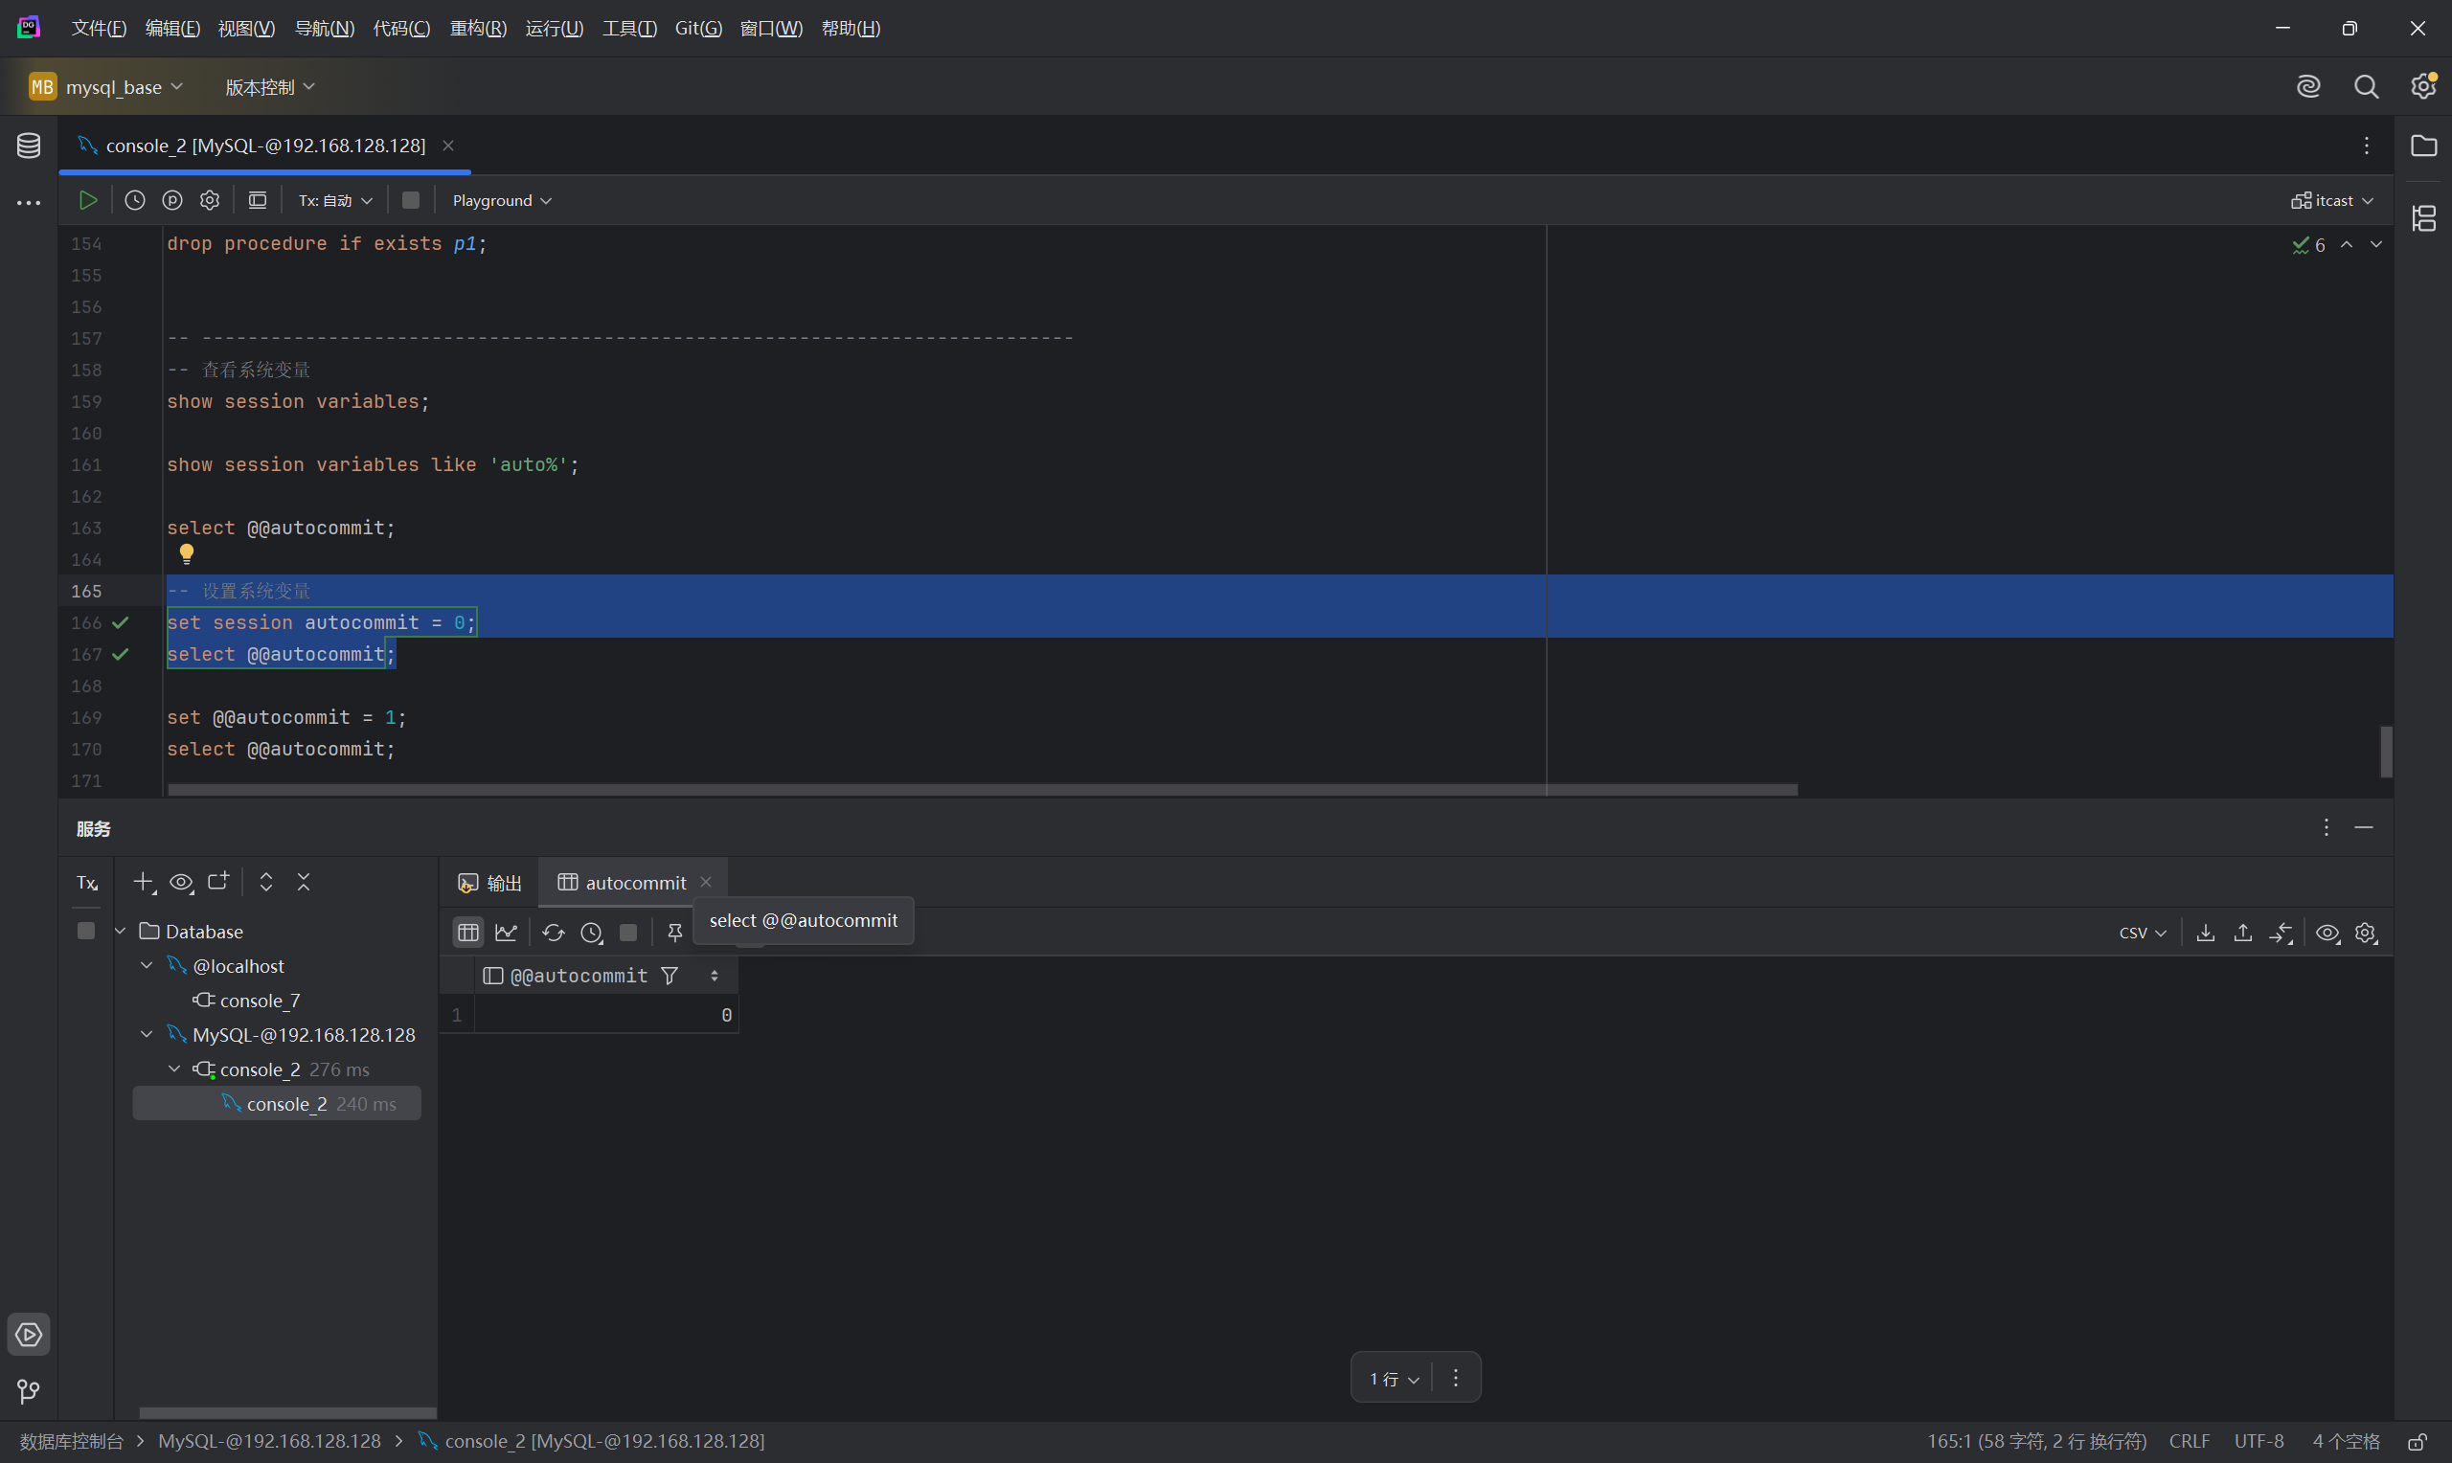Toggle grid table view in results
2452x1463 pixels.
tap(468, 933)
